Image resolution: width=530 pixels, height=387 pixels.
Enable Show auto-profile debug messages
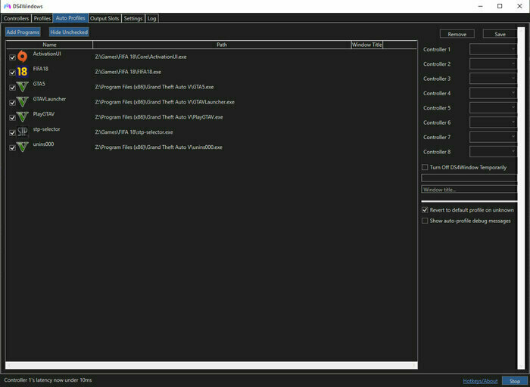click(425, 221)
